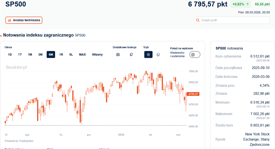
Task: Switch to dark mode moon icon
Action: pyautogui.click(x=158, y=55)
